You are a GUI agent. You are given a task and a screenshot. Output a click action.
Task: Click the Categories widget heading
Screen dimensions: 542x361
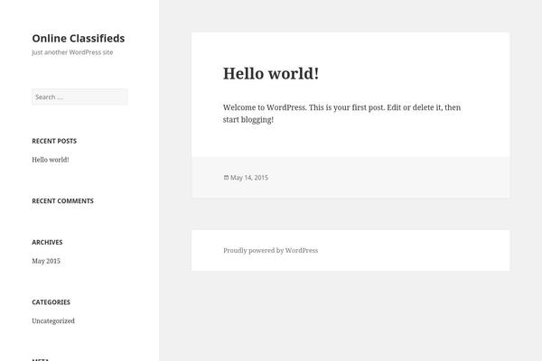pos(51,302)
